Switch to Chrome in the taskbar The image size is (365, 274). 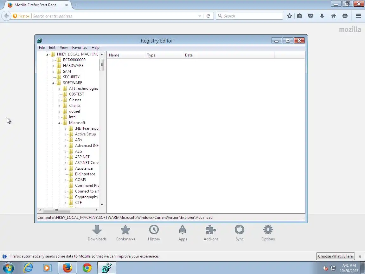coord(87,268)
